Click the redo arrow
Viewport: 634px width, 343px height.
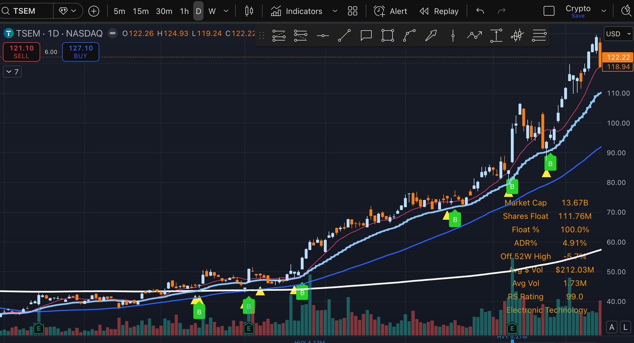pos(502,11)
